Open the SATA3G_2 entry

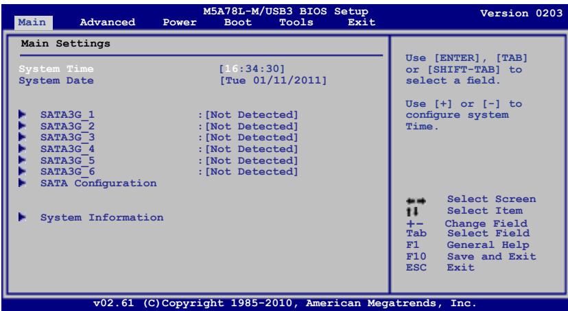click(67, 126)
